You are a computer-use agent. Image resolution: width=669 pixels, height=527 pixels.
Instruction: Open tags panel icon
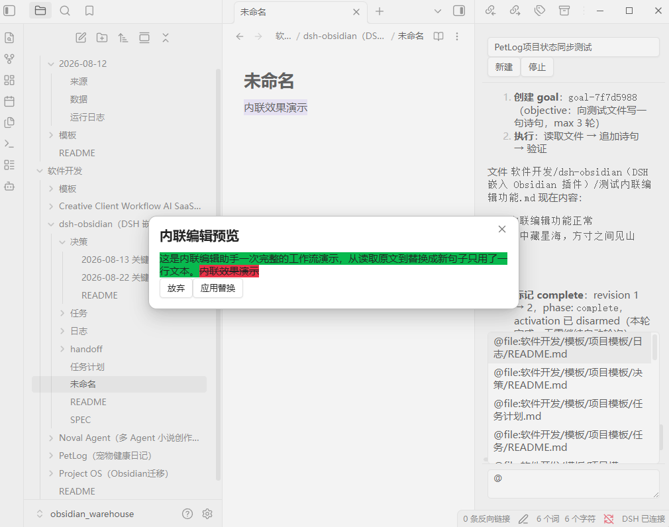click(540, 11)
